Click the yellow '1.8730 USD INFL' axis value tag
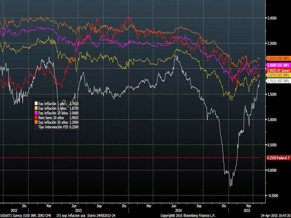The height and width of the screenshot is (218, 291). point(278,75)
